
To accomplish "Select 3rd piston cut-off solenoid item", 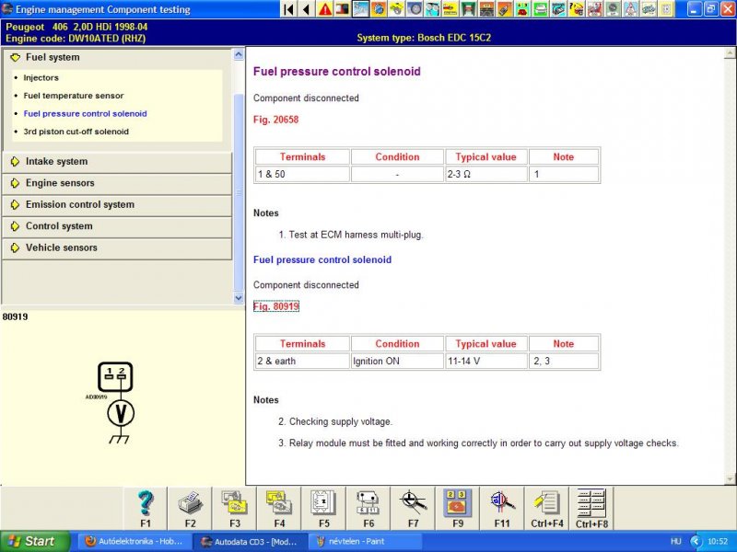I will [x=76, y=132].
